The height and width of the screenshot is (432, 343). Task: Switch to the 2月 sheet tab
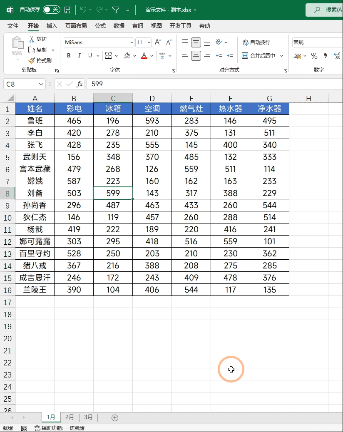pos(69,417)
